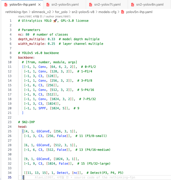
Task: Click the '# SN2-IHP' comment
Action: [x=26, y=122]
